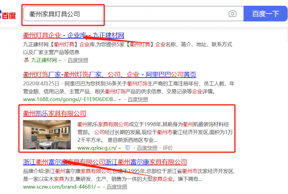Viewport: 288px width, 194px height.
Task: Expand the dropdown arrow after www.qzkscg.cn URL
Action: (120, 149)
